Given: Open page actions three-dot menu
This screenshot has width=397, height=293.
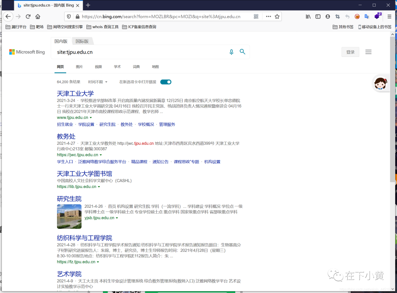Looking at the screenshot, I should pos(268,17).
